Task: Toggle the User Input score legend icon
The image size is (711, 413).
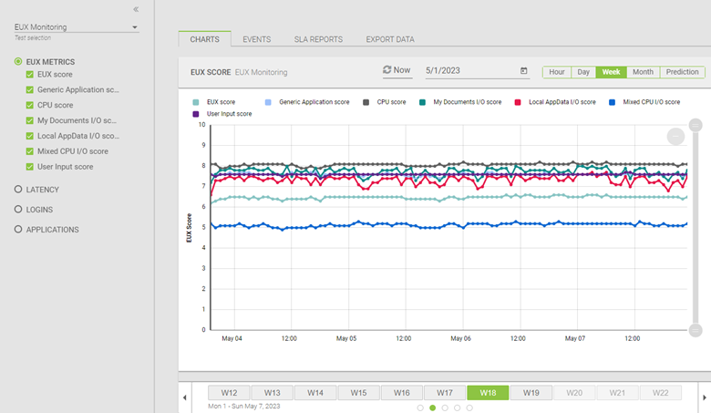Action: point(196,114)
